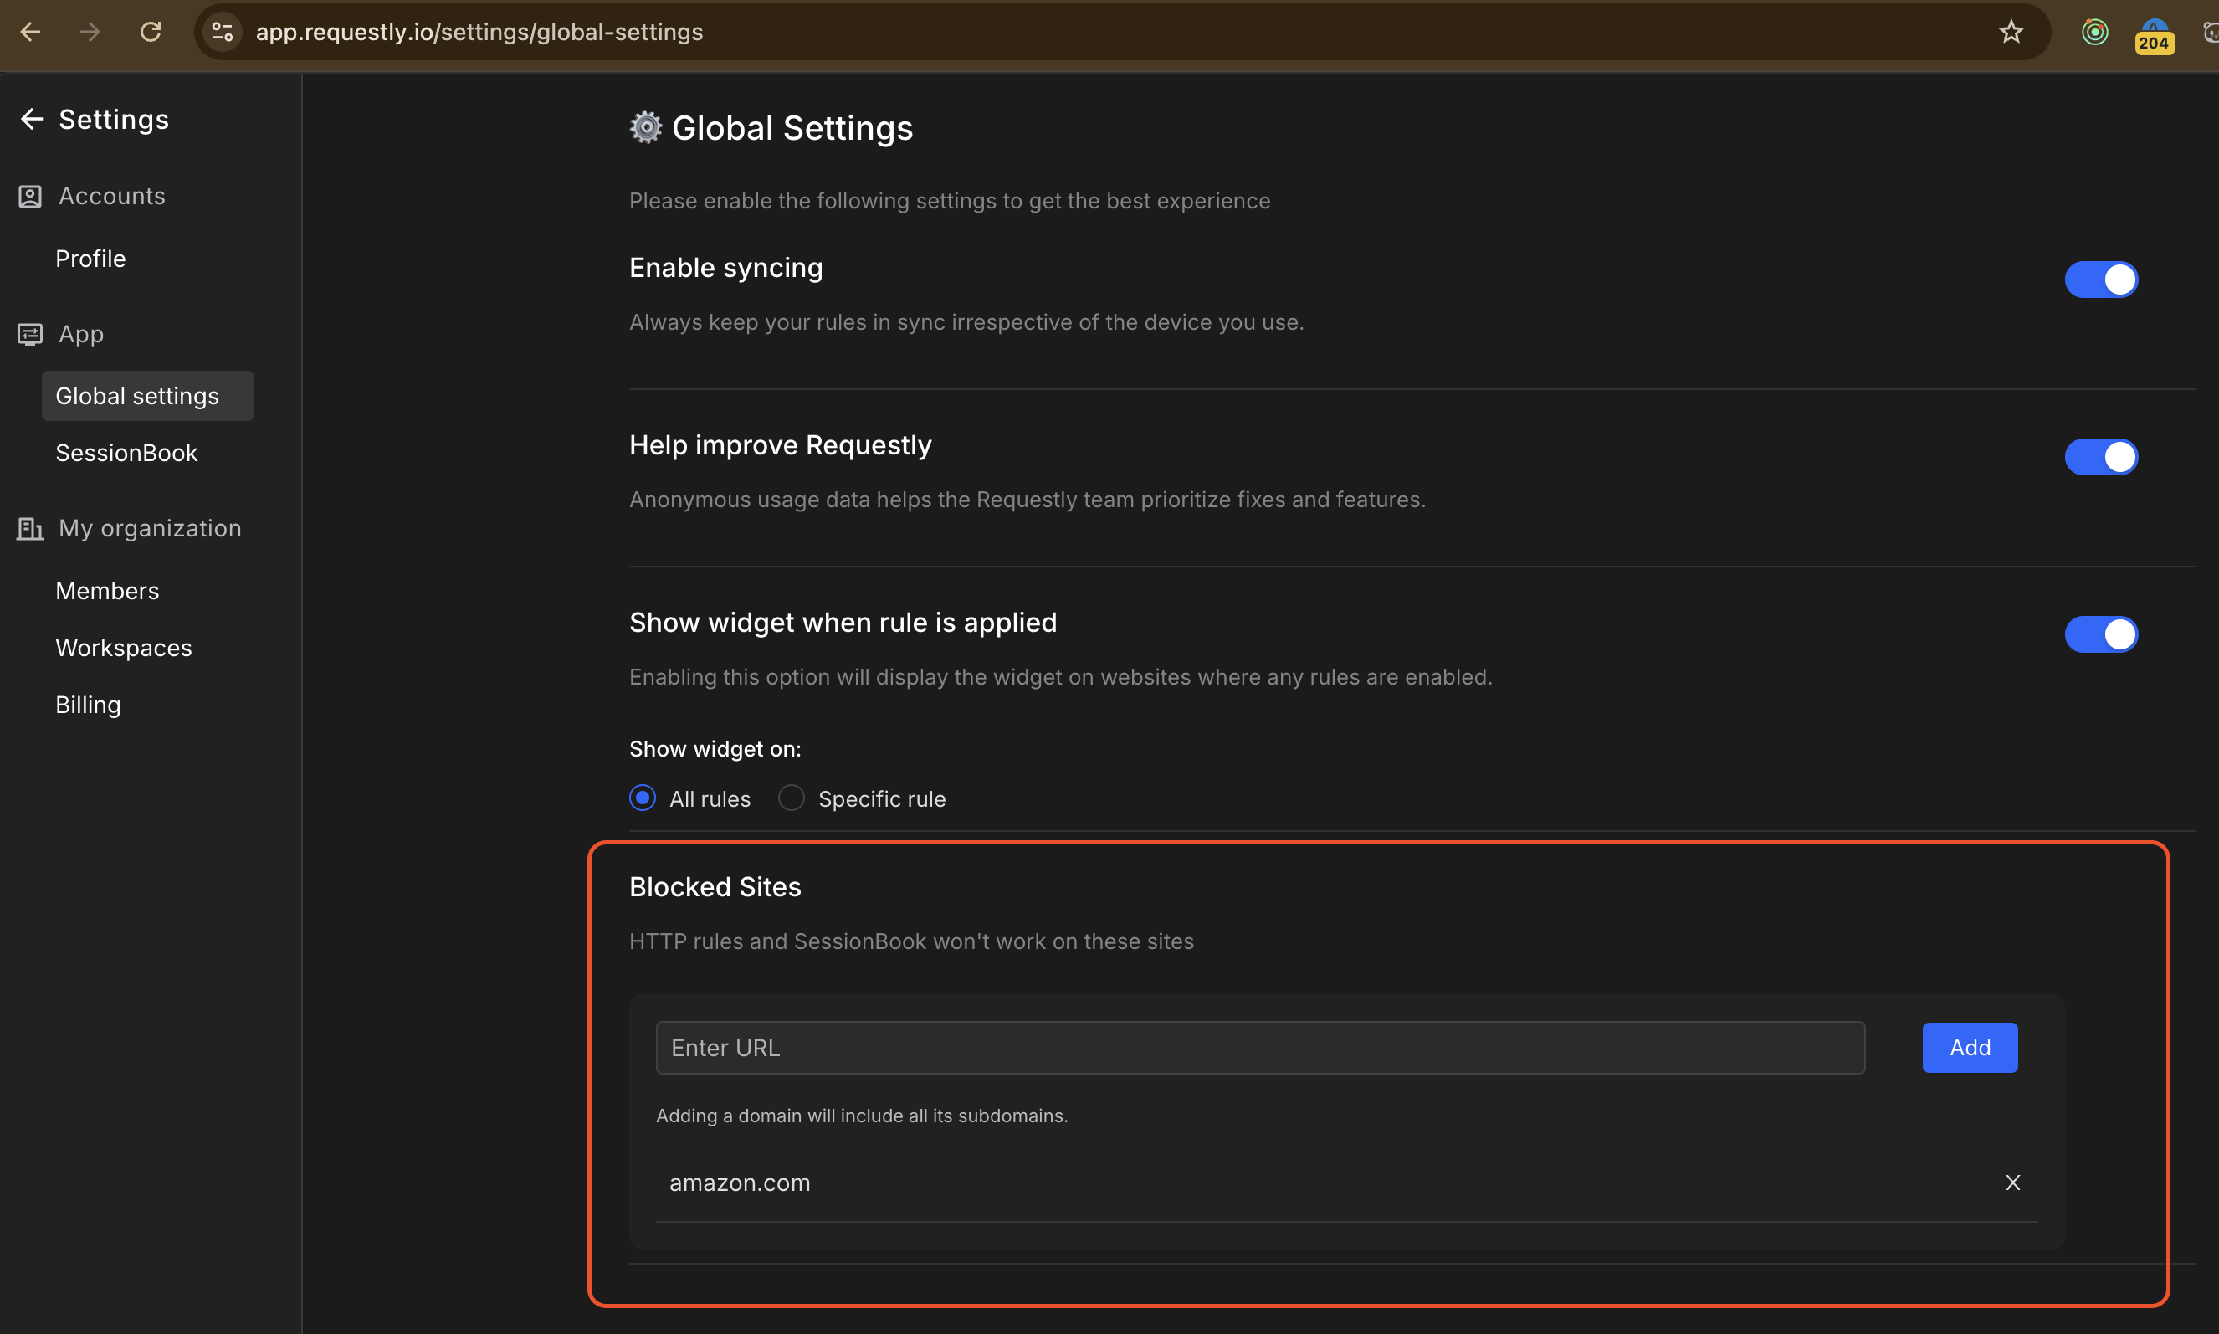The image size is (2219, 1334).
Task: Disable the Show widget when rule is applied toggle
Action: (x=2100, y=634)
